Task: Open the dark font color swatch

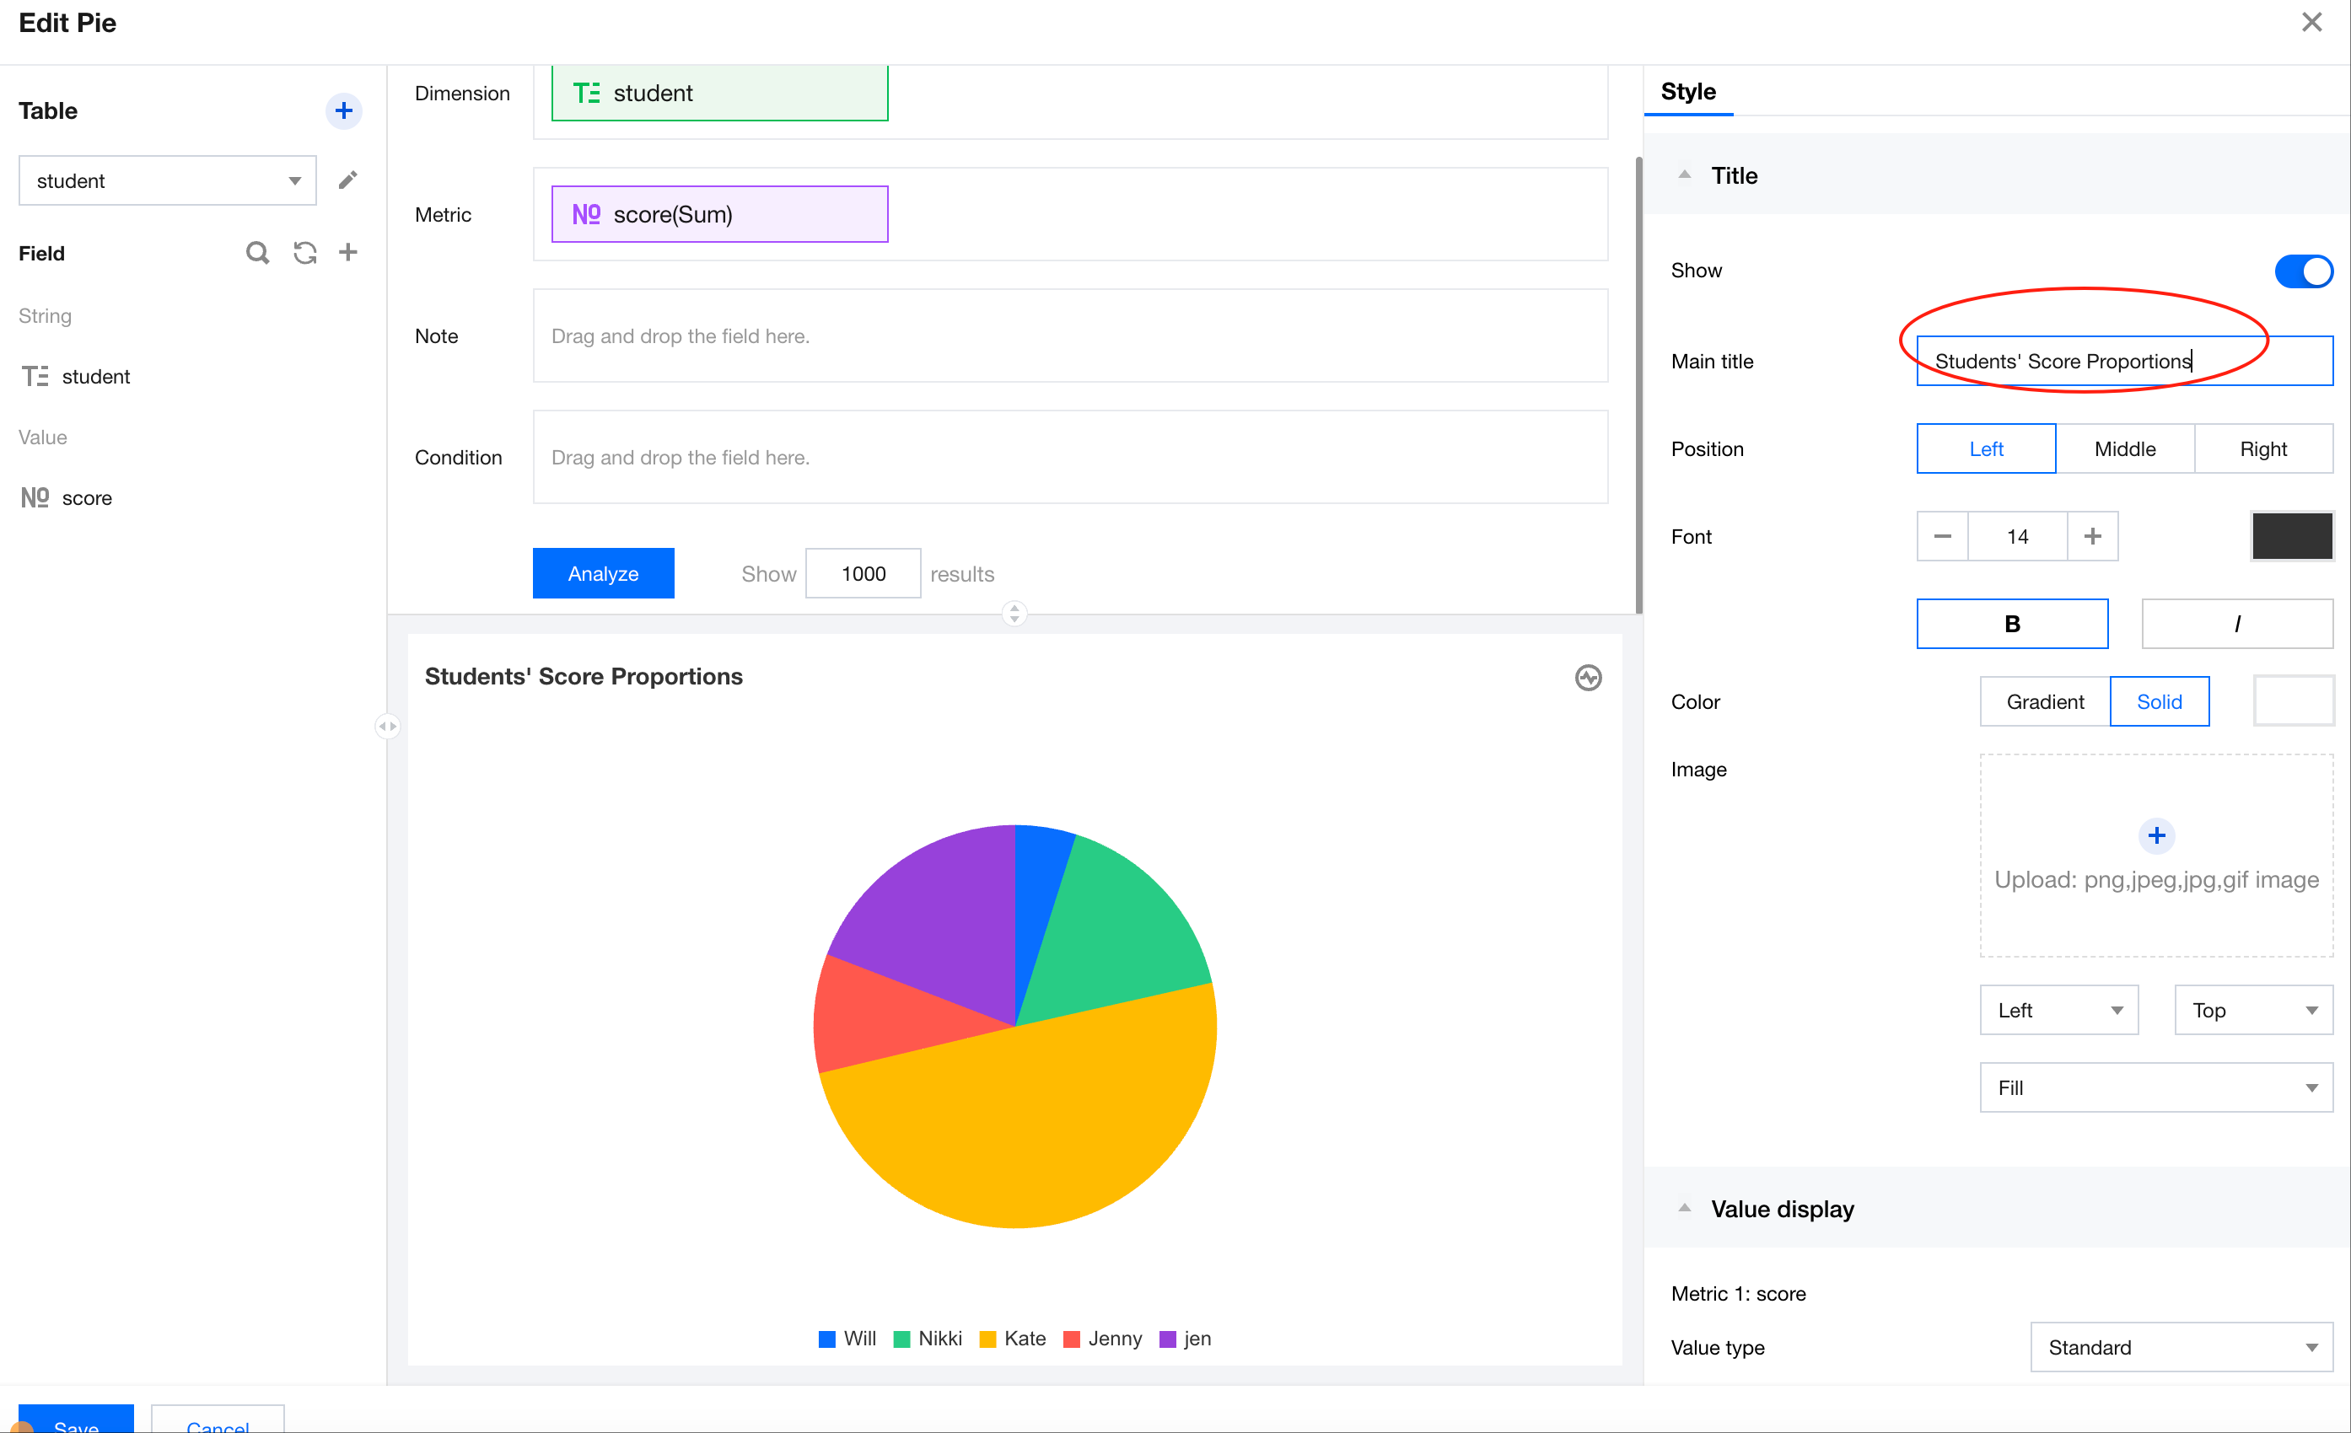Action: point(2292,536)
